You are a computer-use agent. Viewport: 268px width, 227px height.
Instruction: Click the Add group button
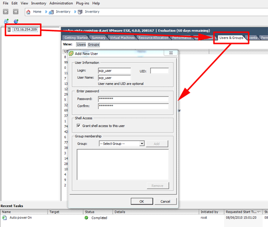[157, 144]
